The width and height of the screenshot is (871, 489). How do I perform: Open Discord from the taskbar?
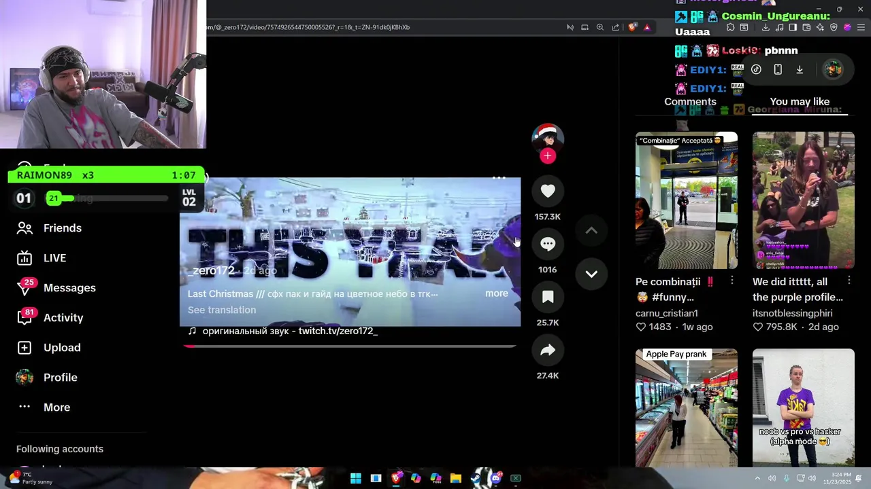[x=495, y=478]
